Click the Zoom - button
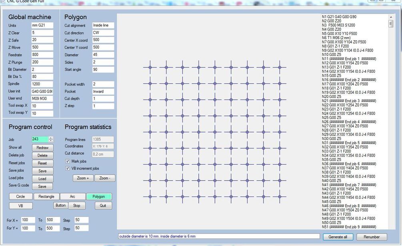Viewport: 402px width, 246px height. 105,178
